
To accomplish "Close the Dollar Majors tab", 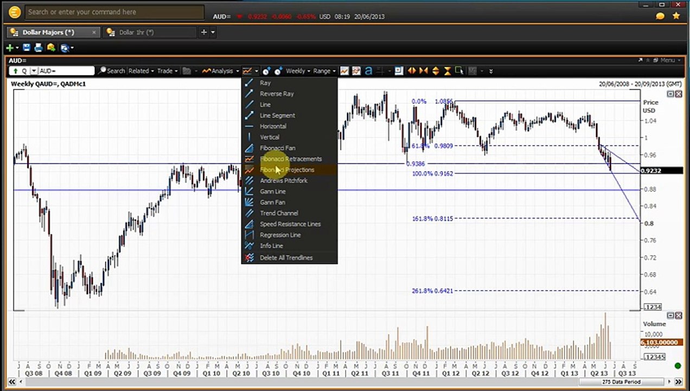I will click(94, 33).
